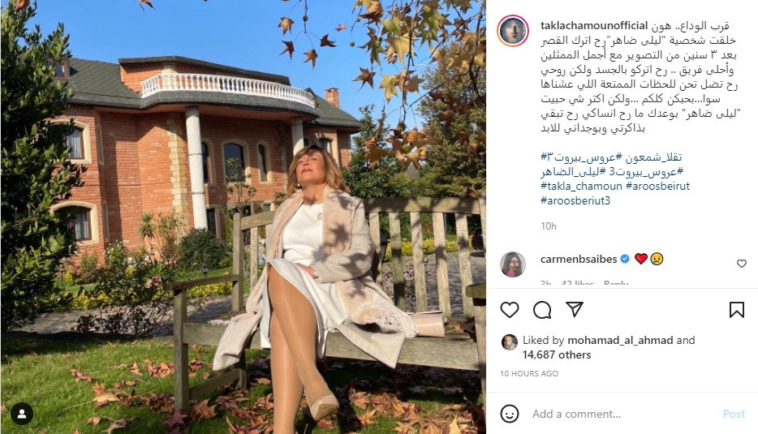The height and width of the screenshot is (434, 758).
Task: Open mohamad_al_ahmad profile link
Action: coord(620,340)
